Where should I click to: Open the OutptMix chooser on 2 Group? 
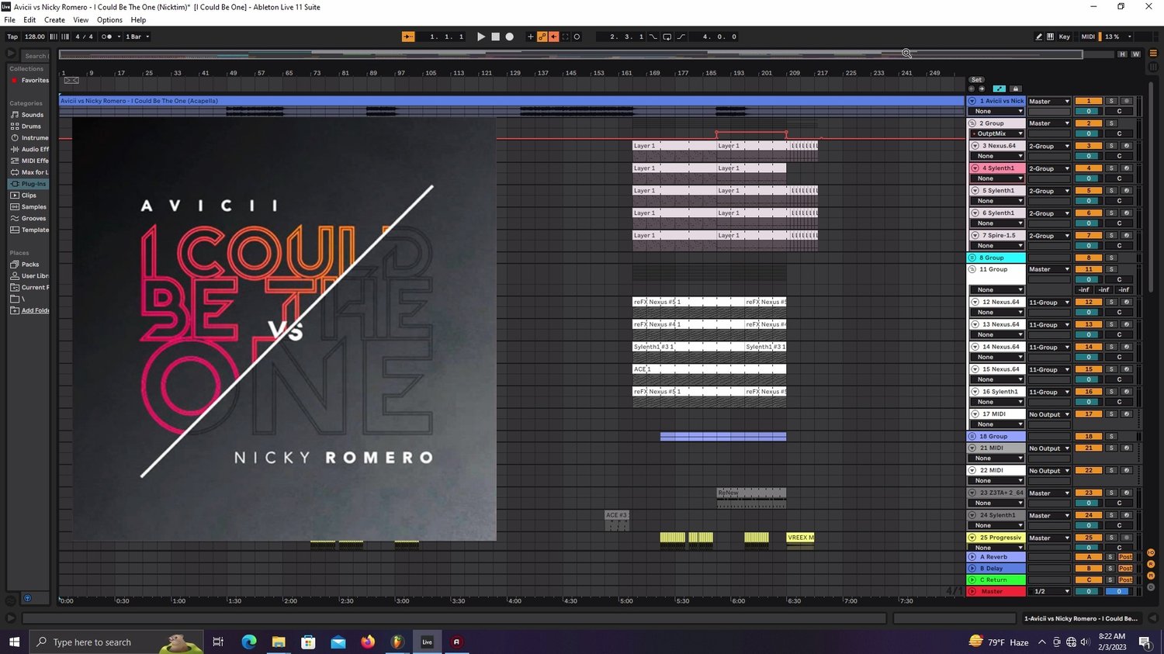click(996, 134)
